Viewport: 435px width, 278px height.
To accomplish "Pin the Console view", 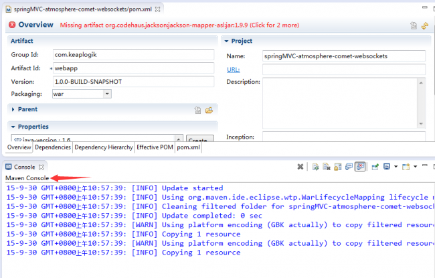I will coord(375,166).
